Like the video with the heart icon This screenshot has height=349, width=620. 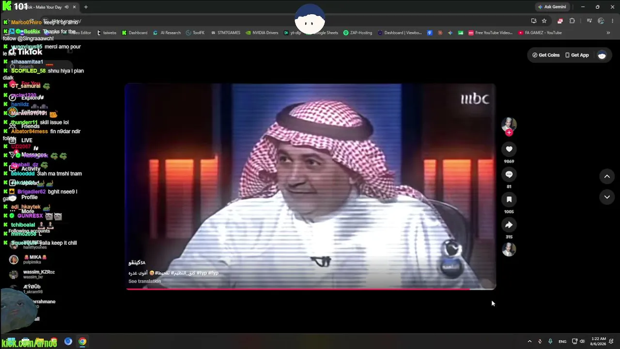point(509,149)
